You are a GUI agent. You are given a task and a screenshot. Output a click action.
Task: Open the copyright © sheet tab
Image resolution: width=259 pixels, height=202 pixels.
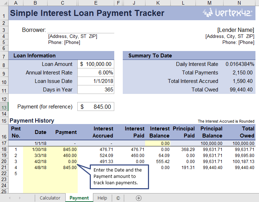(118, 198)
